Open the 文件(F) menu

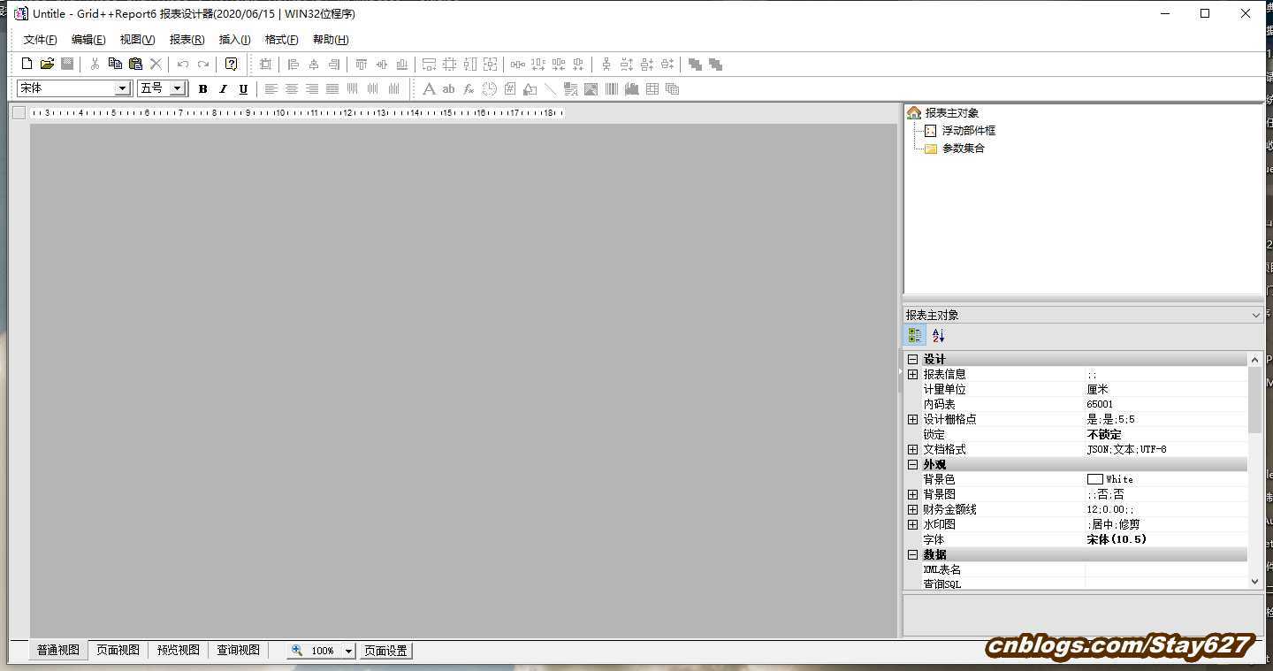pos(40,40)
